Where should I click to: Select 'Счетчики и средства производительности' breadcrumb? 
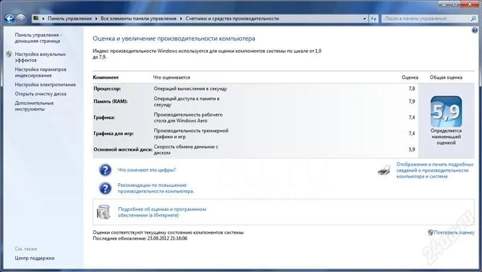pyautogui.click(x=232, y=19)
